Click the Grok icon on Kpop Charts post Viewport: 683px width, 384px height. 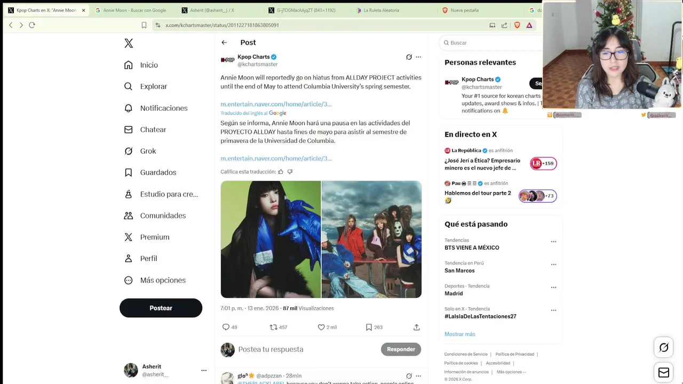pos(409,57)
